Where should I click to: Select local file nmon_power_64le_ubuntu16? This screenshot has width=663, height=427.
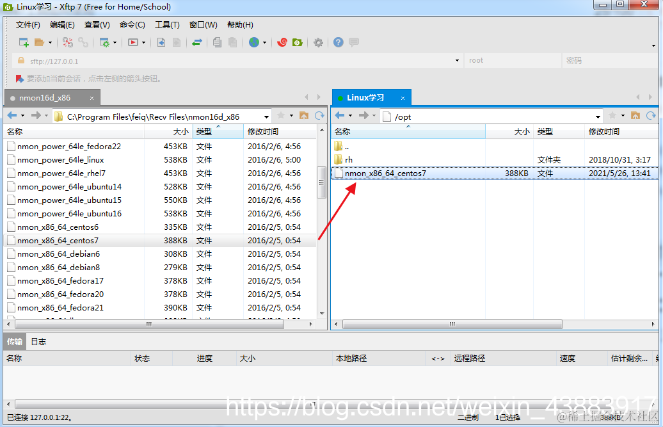point(161,214)
